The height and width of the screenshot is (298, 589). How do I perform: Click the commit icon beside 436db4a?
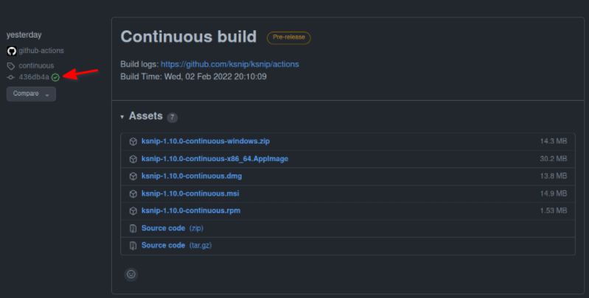coord(11,77)
